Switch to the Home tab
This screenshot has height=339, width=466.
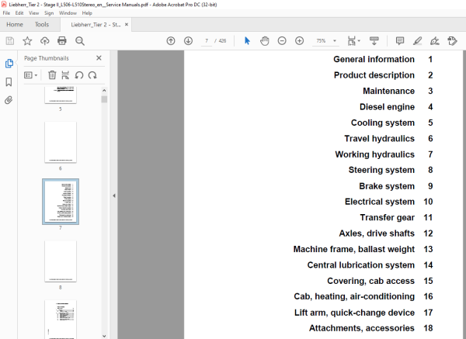tap(15, 25)
